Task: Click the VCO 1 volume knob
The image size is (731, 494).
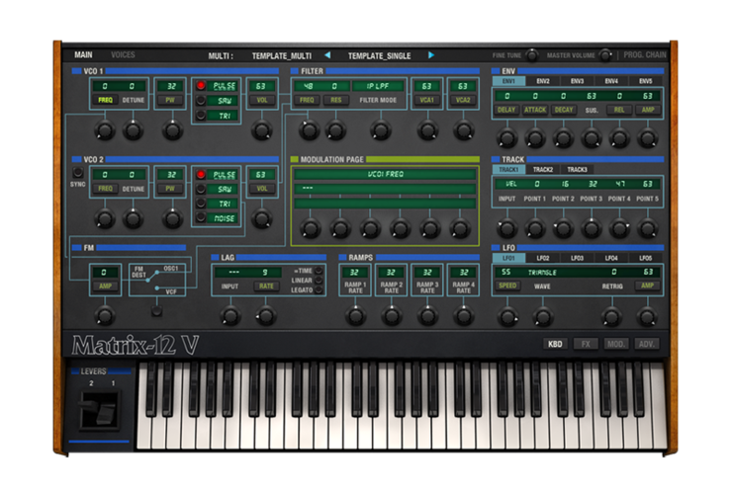Action: pos(261,130)
